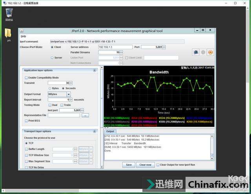The height and width of the screenshot is (194, 251).
Task: Click the #224 legend entry in graph
Action: (172, 118)
